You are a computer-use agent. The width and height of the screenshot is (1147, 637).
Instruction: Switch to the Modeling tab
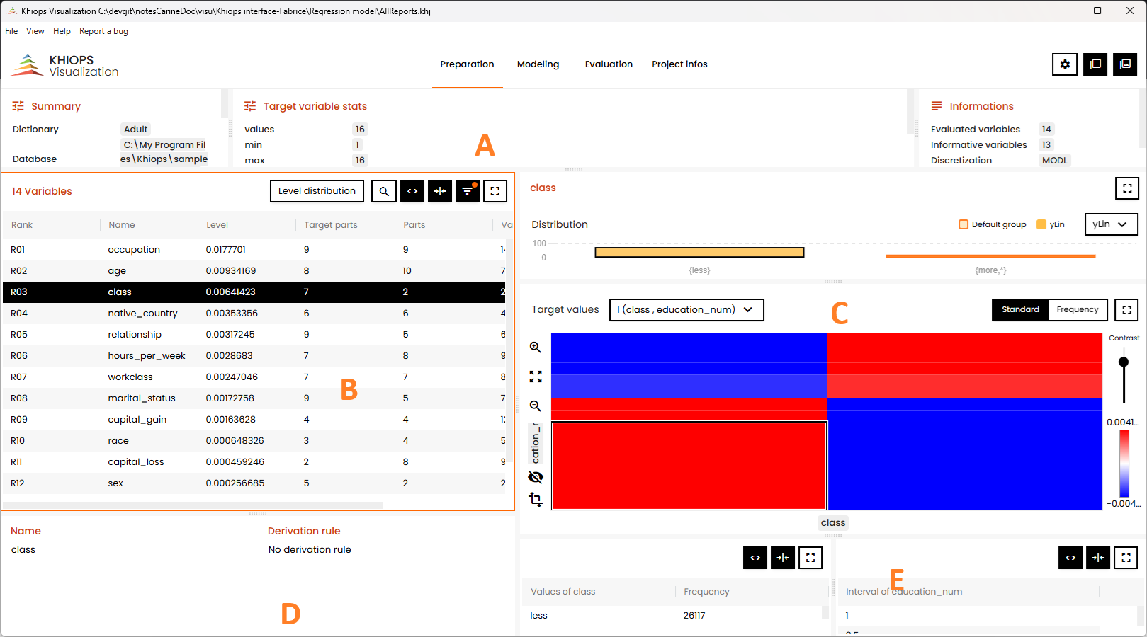click(538, 64)
